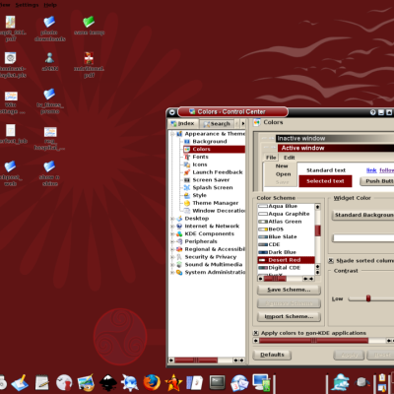This screenshot has width=394, height=394.
Task: Open the aMSN desktop icon
Action: pos(50,62)
